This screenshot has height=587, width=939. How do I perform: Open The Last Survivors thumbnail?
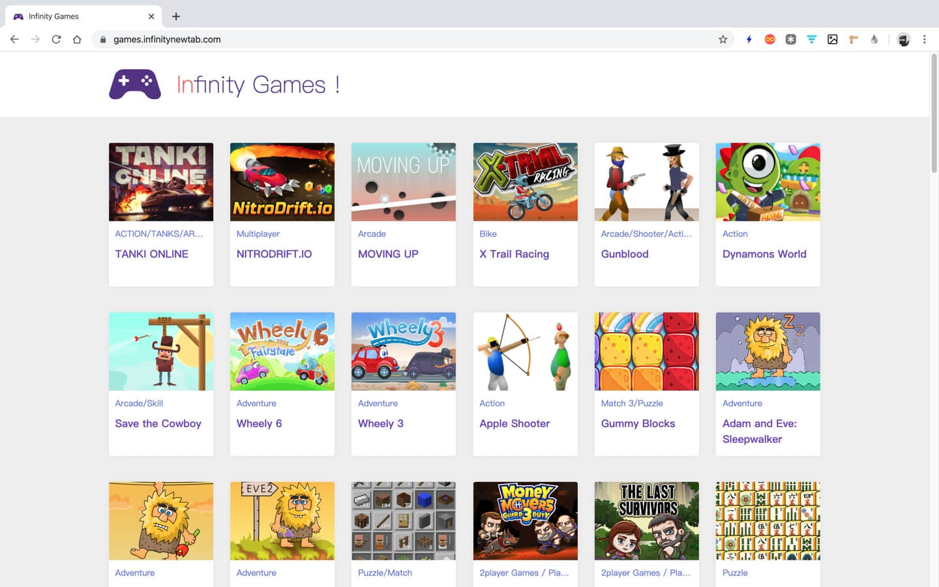[x=647, y=521]
